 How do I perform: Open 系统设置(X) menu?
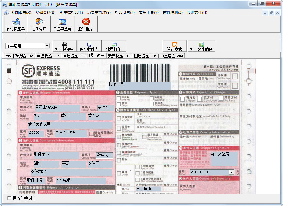(x=21, y=12)
